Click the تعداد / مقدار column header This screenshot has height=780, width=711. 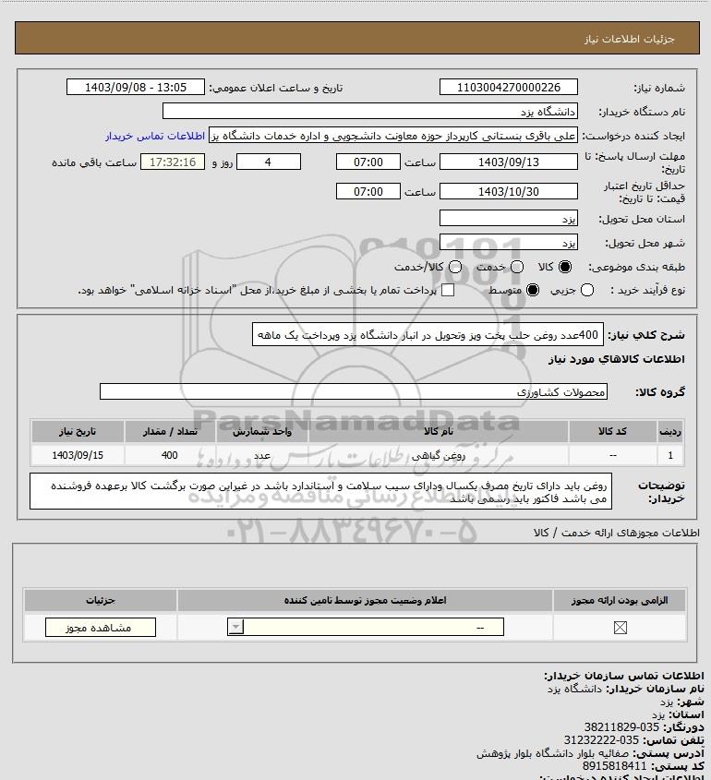[170, 431]
